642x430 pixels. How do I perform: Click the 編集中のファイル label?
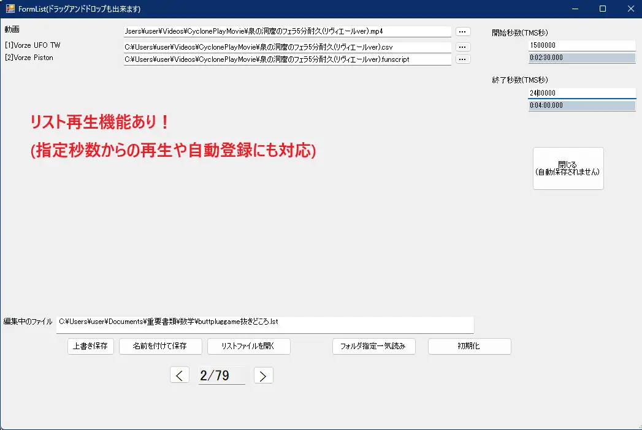pos(28,322)
